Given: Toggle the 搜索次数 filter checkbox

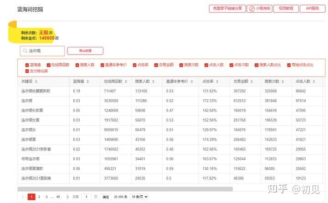Looking at the screenshot, I should (181, 65).
